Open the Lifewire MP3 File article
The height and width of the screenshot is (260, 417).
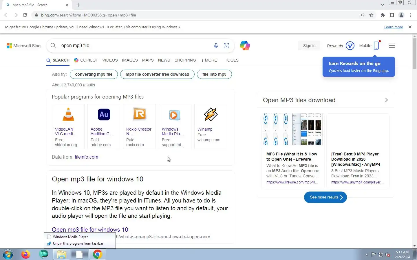coord(292,157)
